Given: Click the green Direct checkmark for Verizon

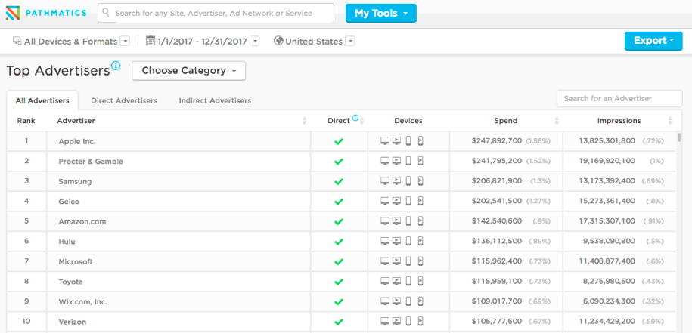Looking at the screenshot, I should click(x=339, y=322).
